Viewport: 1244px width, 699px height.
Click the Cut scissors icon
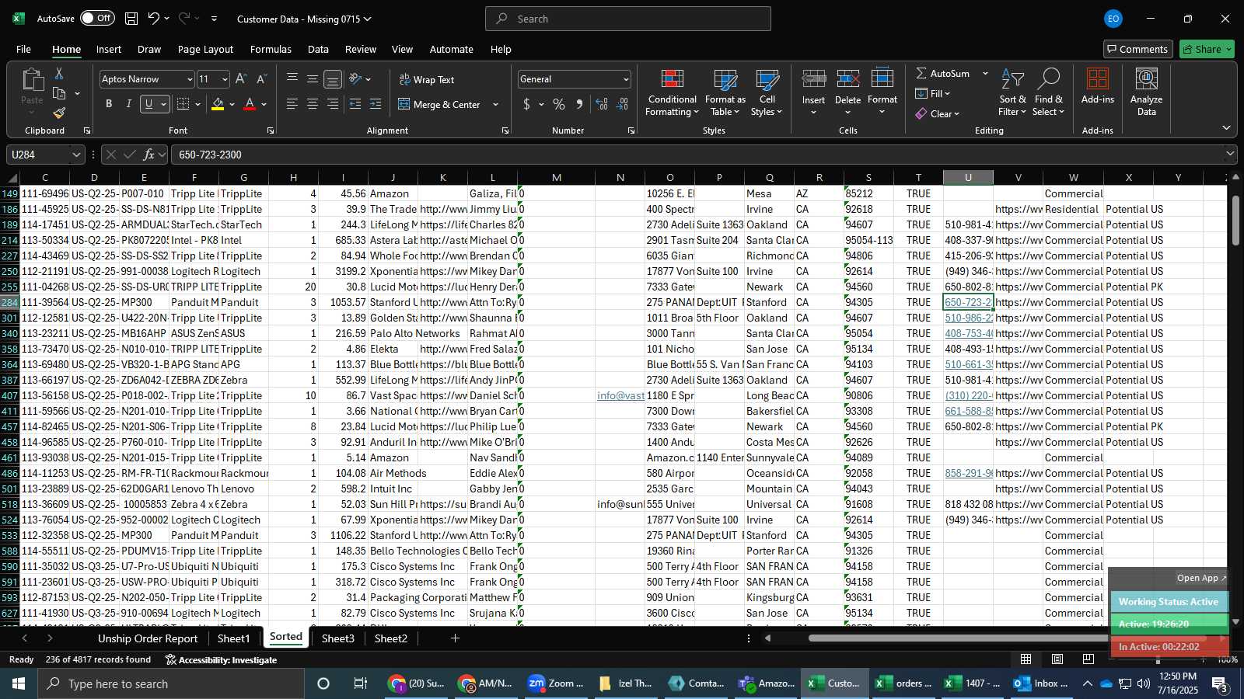59,73
